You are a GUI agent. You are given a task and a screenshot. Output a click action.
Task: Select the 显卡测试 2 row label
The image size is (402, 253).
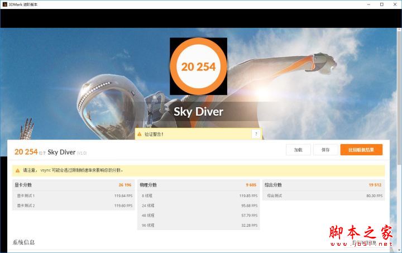26,206
